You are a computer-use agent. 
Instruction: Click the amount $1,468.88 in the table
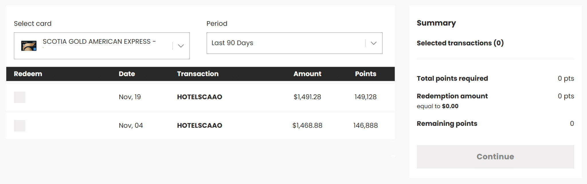[x=307, y=125]
